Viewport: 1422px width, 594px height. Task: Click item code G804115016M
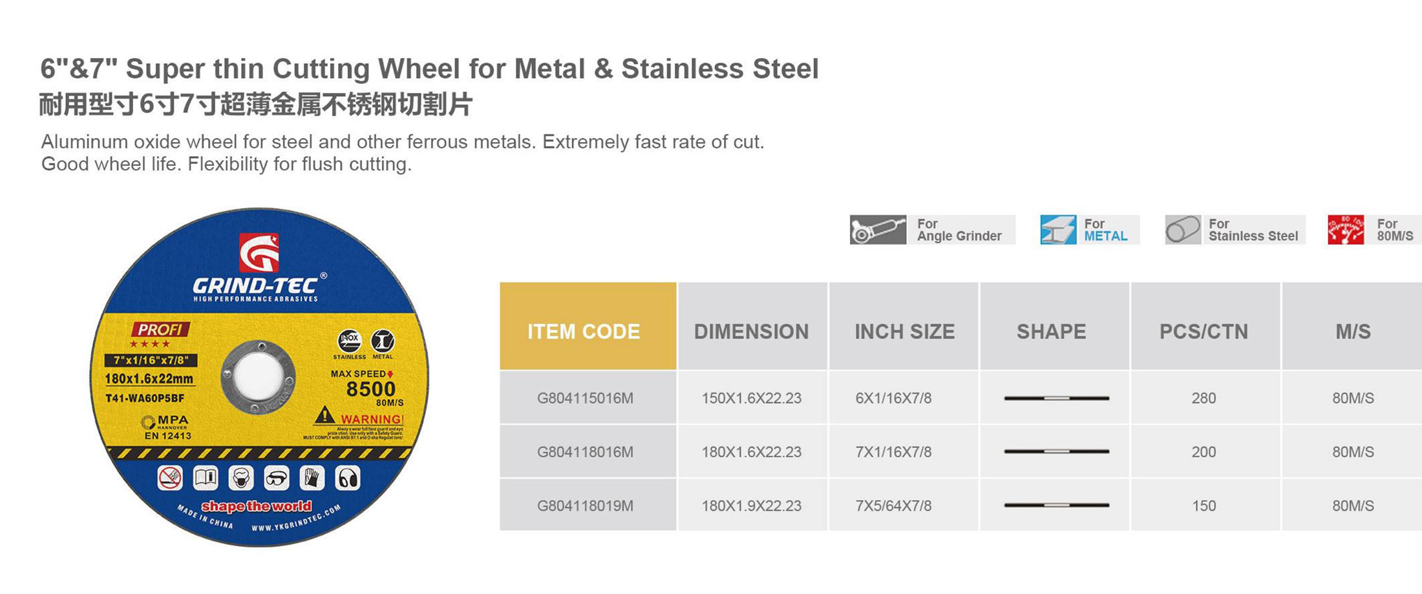click(x=585, y=398)
